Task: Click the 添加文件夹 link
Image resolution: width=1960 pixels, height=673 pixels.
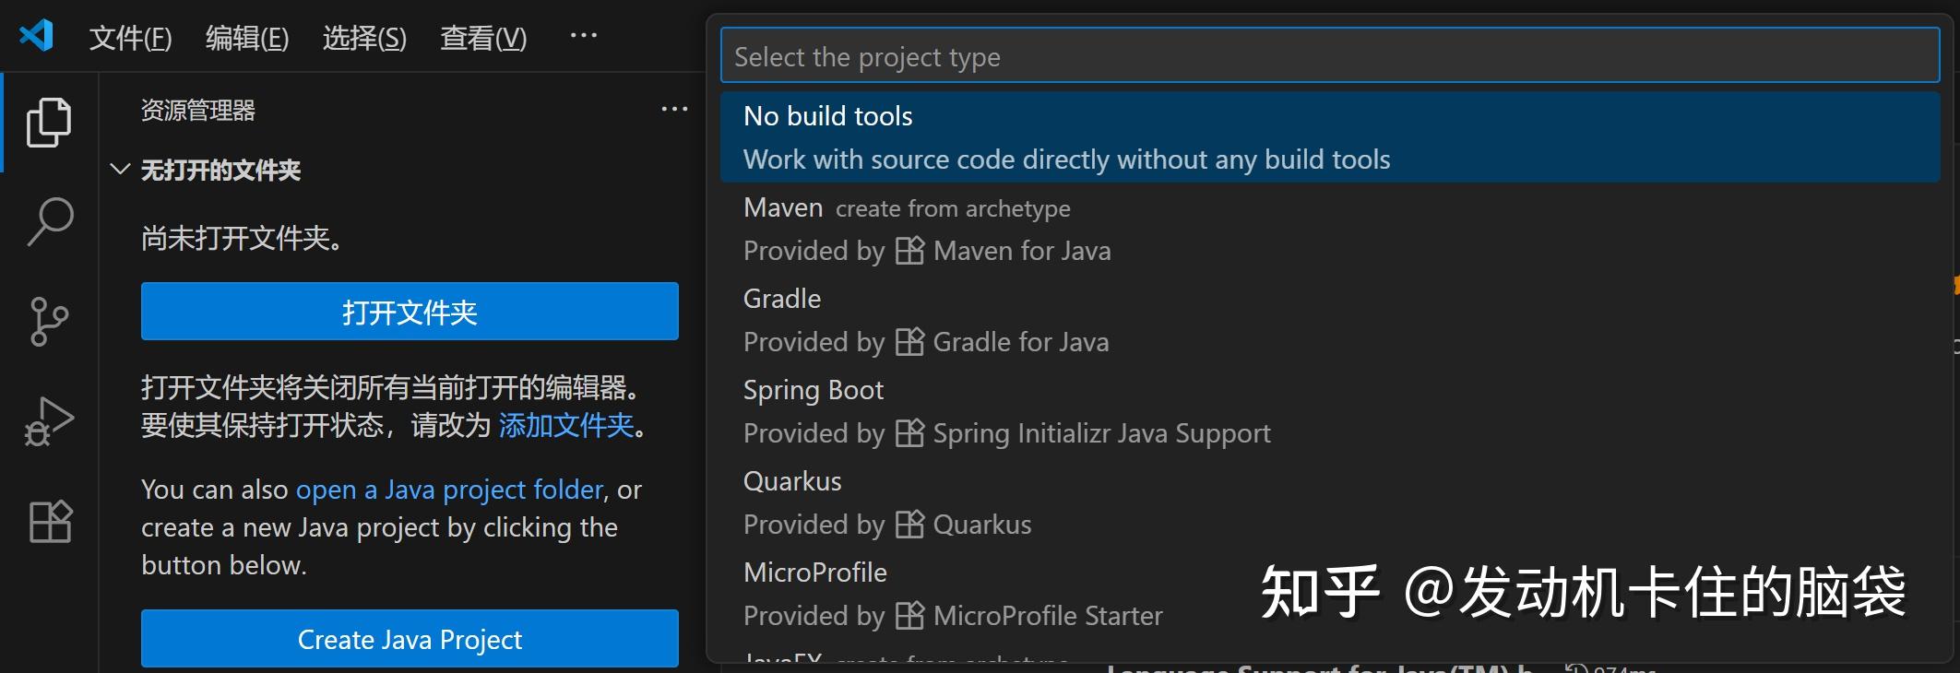Action: (x=566, y=425)
